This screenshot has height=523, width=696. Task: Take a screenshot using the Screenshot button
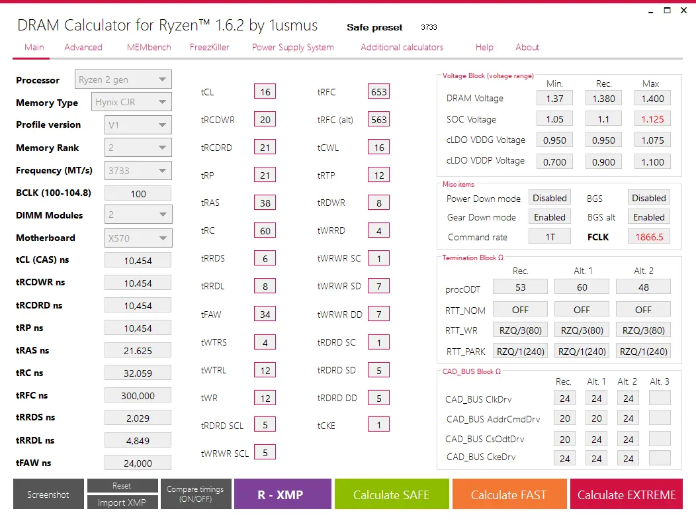point(48,494)
